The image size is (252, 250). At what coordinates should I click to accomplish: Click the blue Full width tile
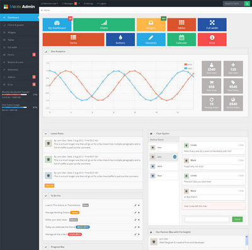click(x=212, y=25)
